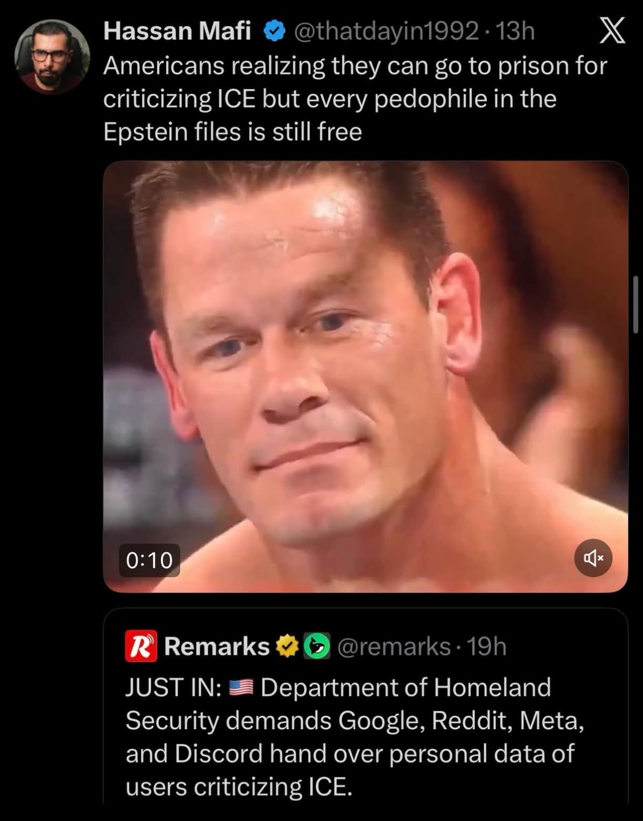Click the US flag emoji in the quoted post

(x=241, y=688)
